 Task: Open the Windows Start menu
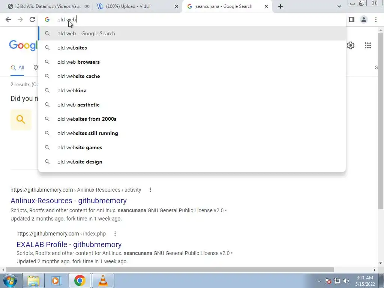coord(10,280)
